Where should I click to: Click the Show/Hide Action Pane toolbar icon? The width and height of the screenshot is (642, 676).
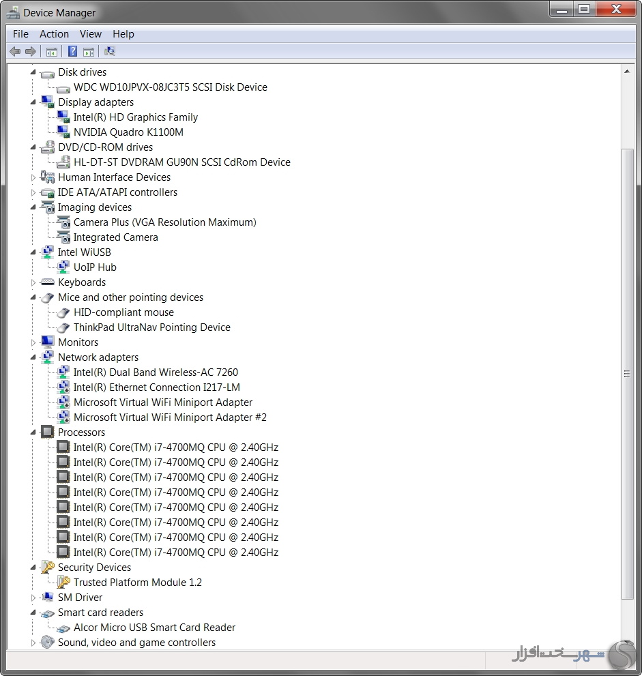pos(89,52)
